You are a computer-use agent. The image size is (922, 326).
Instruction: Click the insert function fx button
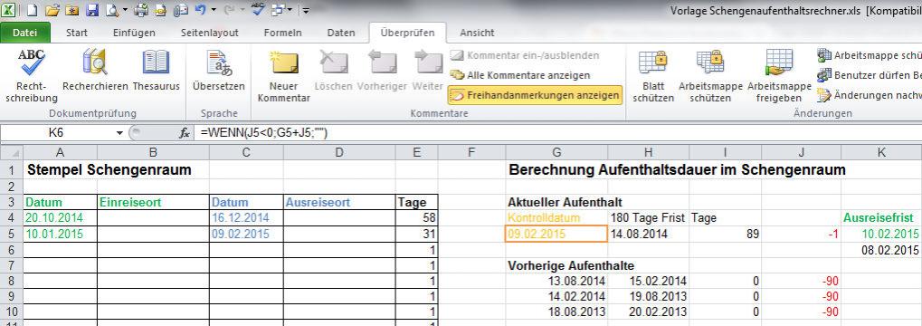tap(184, 134)
